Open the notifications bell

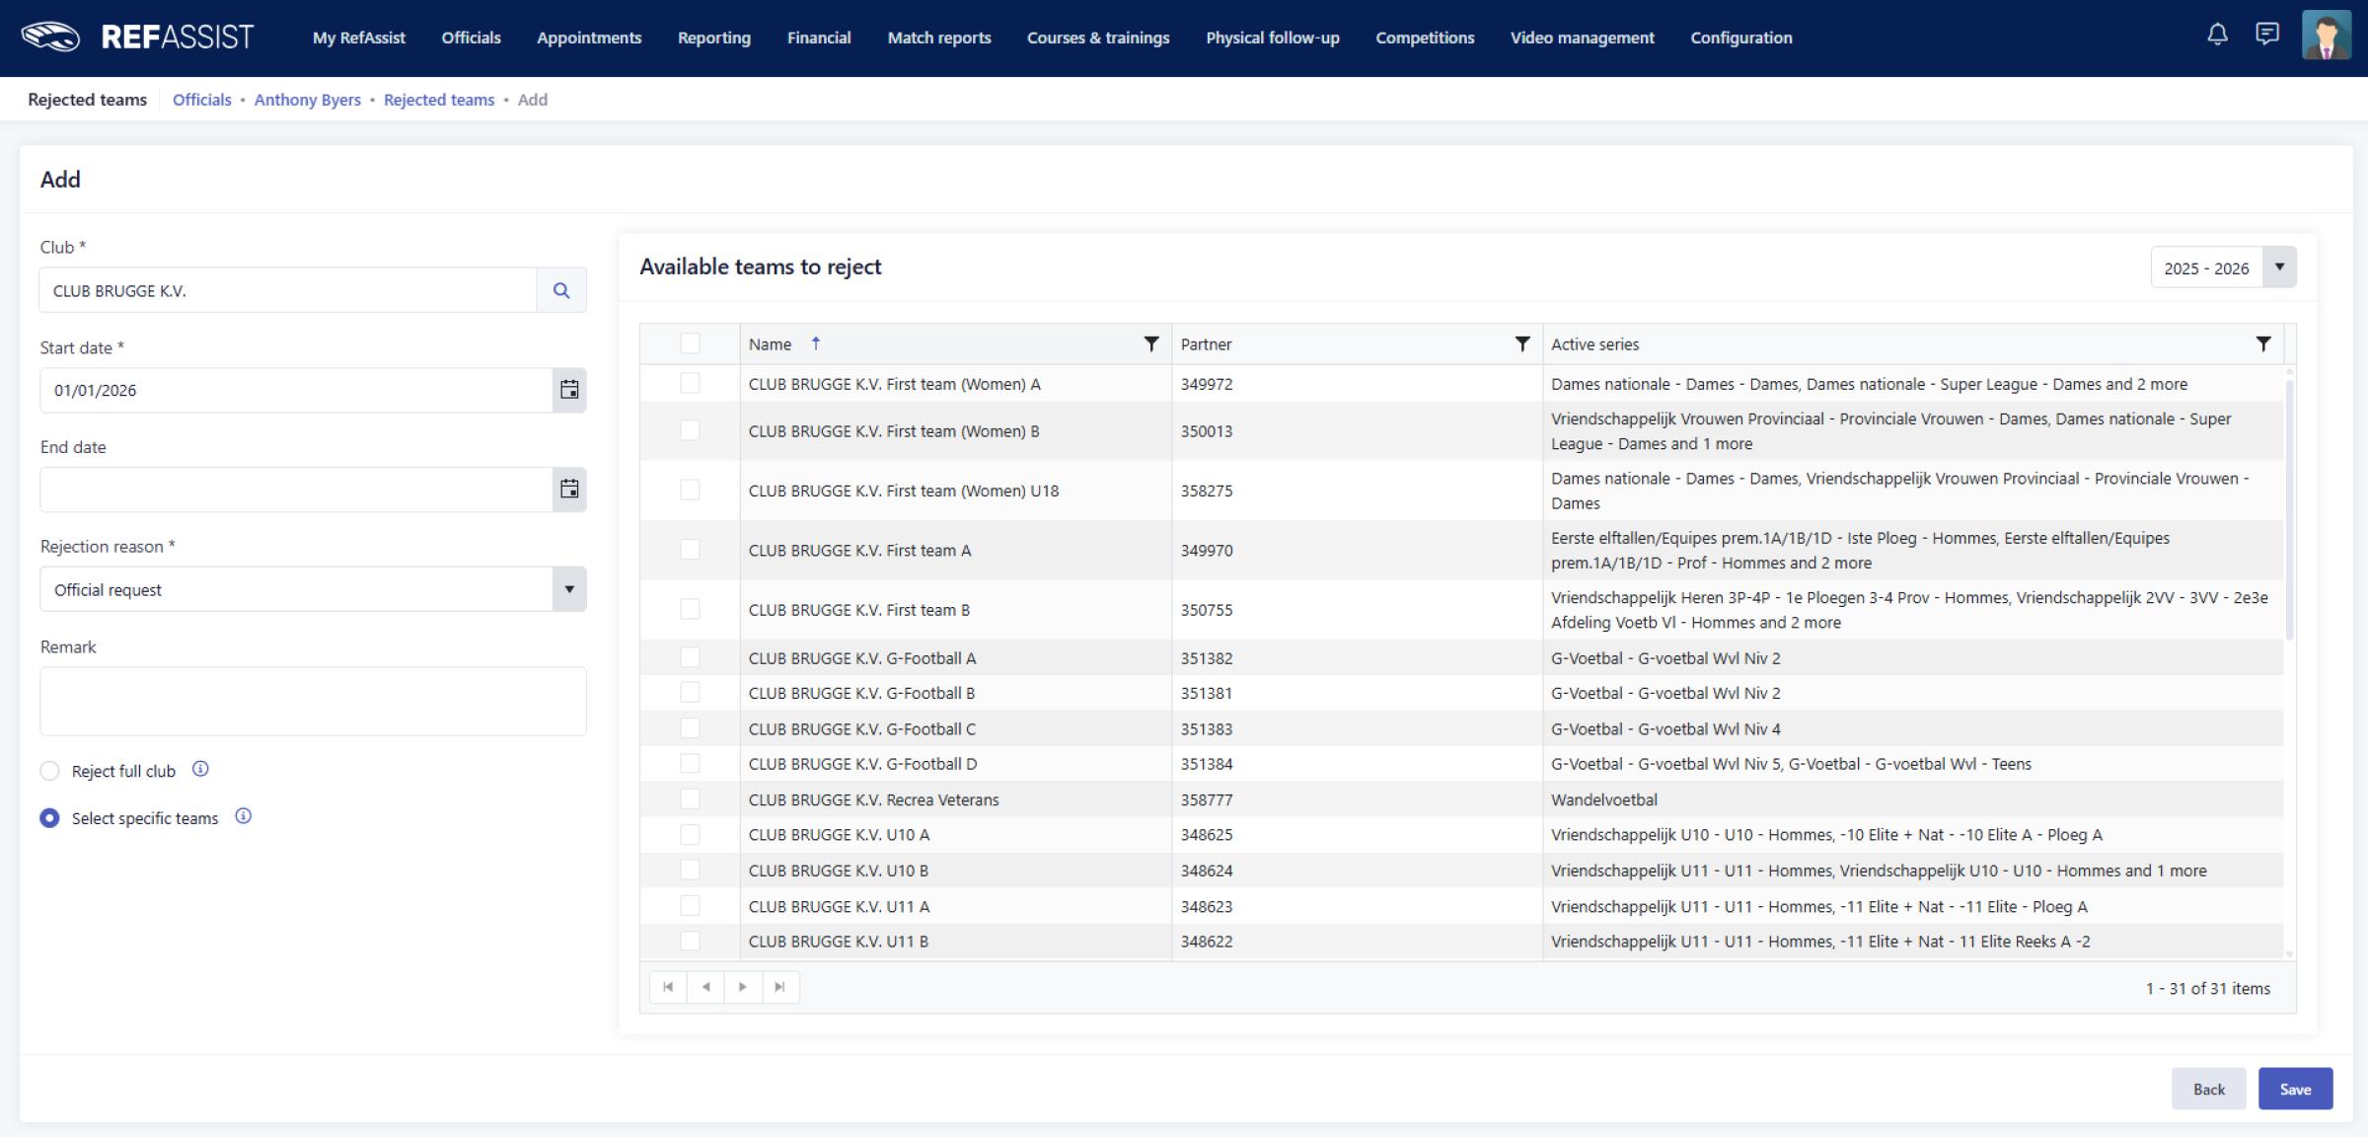tap(2217, 36)
